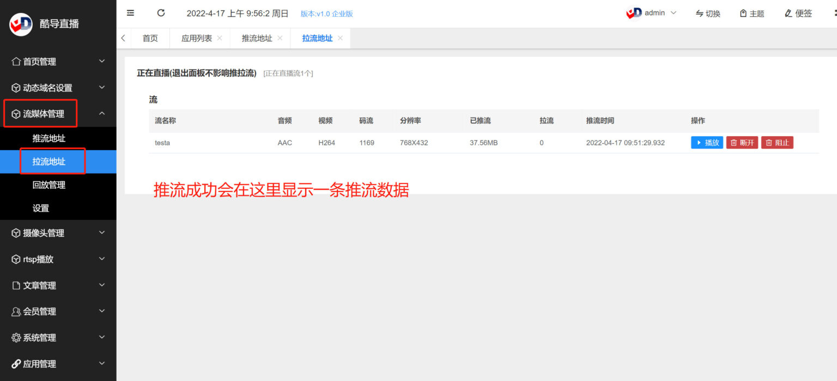The image size is (837, 381).
Task: Click the admin avatar icon
Action: pos(634,13)
